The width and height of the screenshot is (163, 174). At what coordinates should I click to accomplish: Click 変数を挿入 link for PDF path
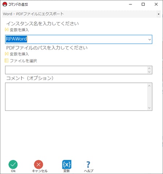19,54
